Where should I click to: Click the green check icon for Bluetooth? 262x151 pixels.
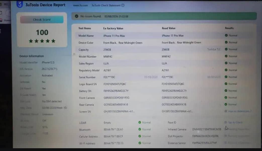coord(140,129)
